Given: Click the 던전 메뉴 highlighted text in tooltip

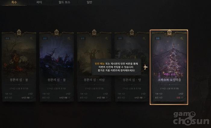Looking at the screenshot, I should (x=100, y=64).
